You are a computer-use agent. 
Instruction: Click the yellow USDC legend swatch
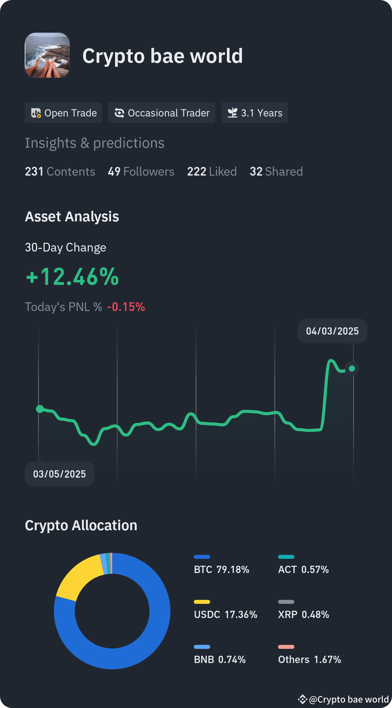pyautogui.click(x=202, y=602)
